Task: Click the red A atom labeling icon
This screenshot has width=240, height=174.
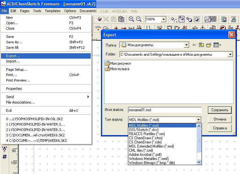Action: coord(4,149)
